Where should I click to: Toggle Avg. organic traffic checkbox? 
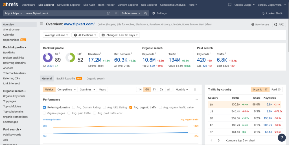pos(131,107)
